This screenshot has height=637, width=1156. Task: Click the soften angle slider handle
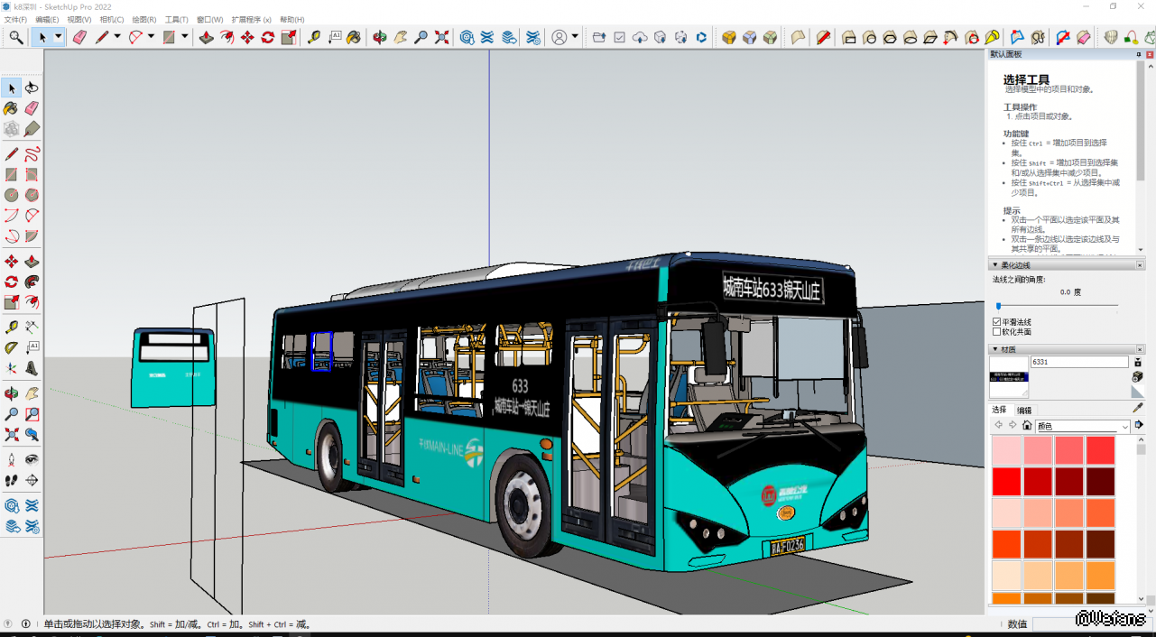point(998,306)
